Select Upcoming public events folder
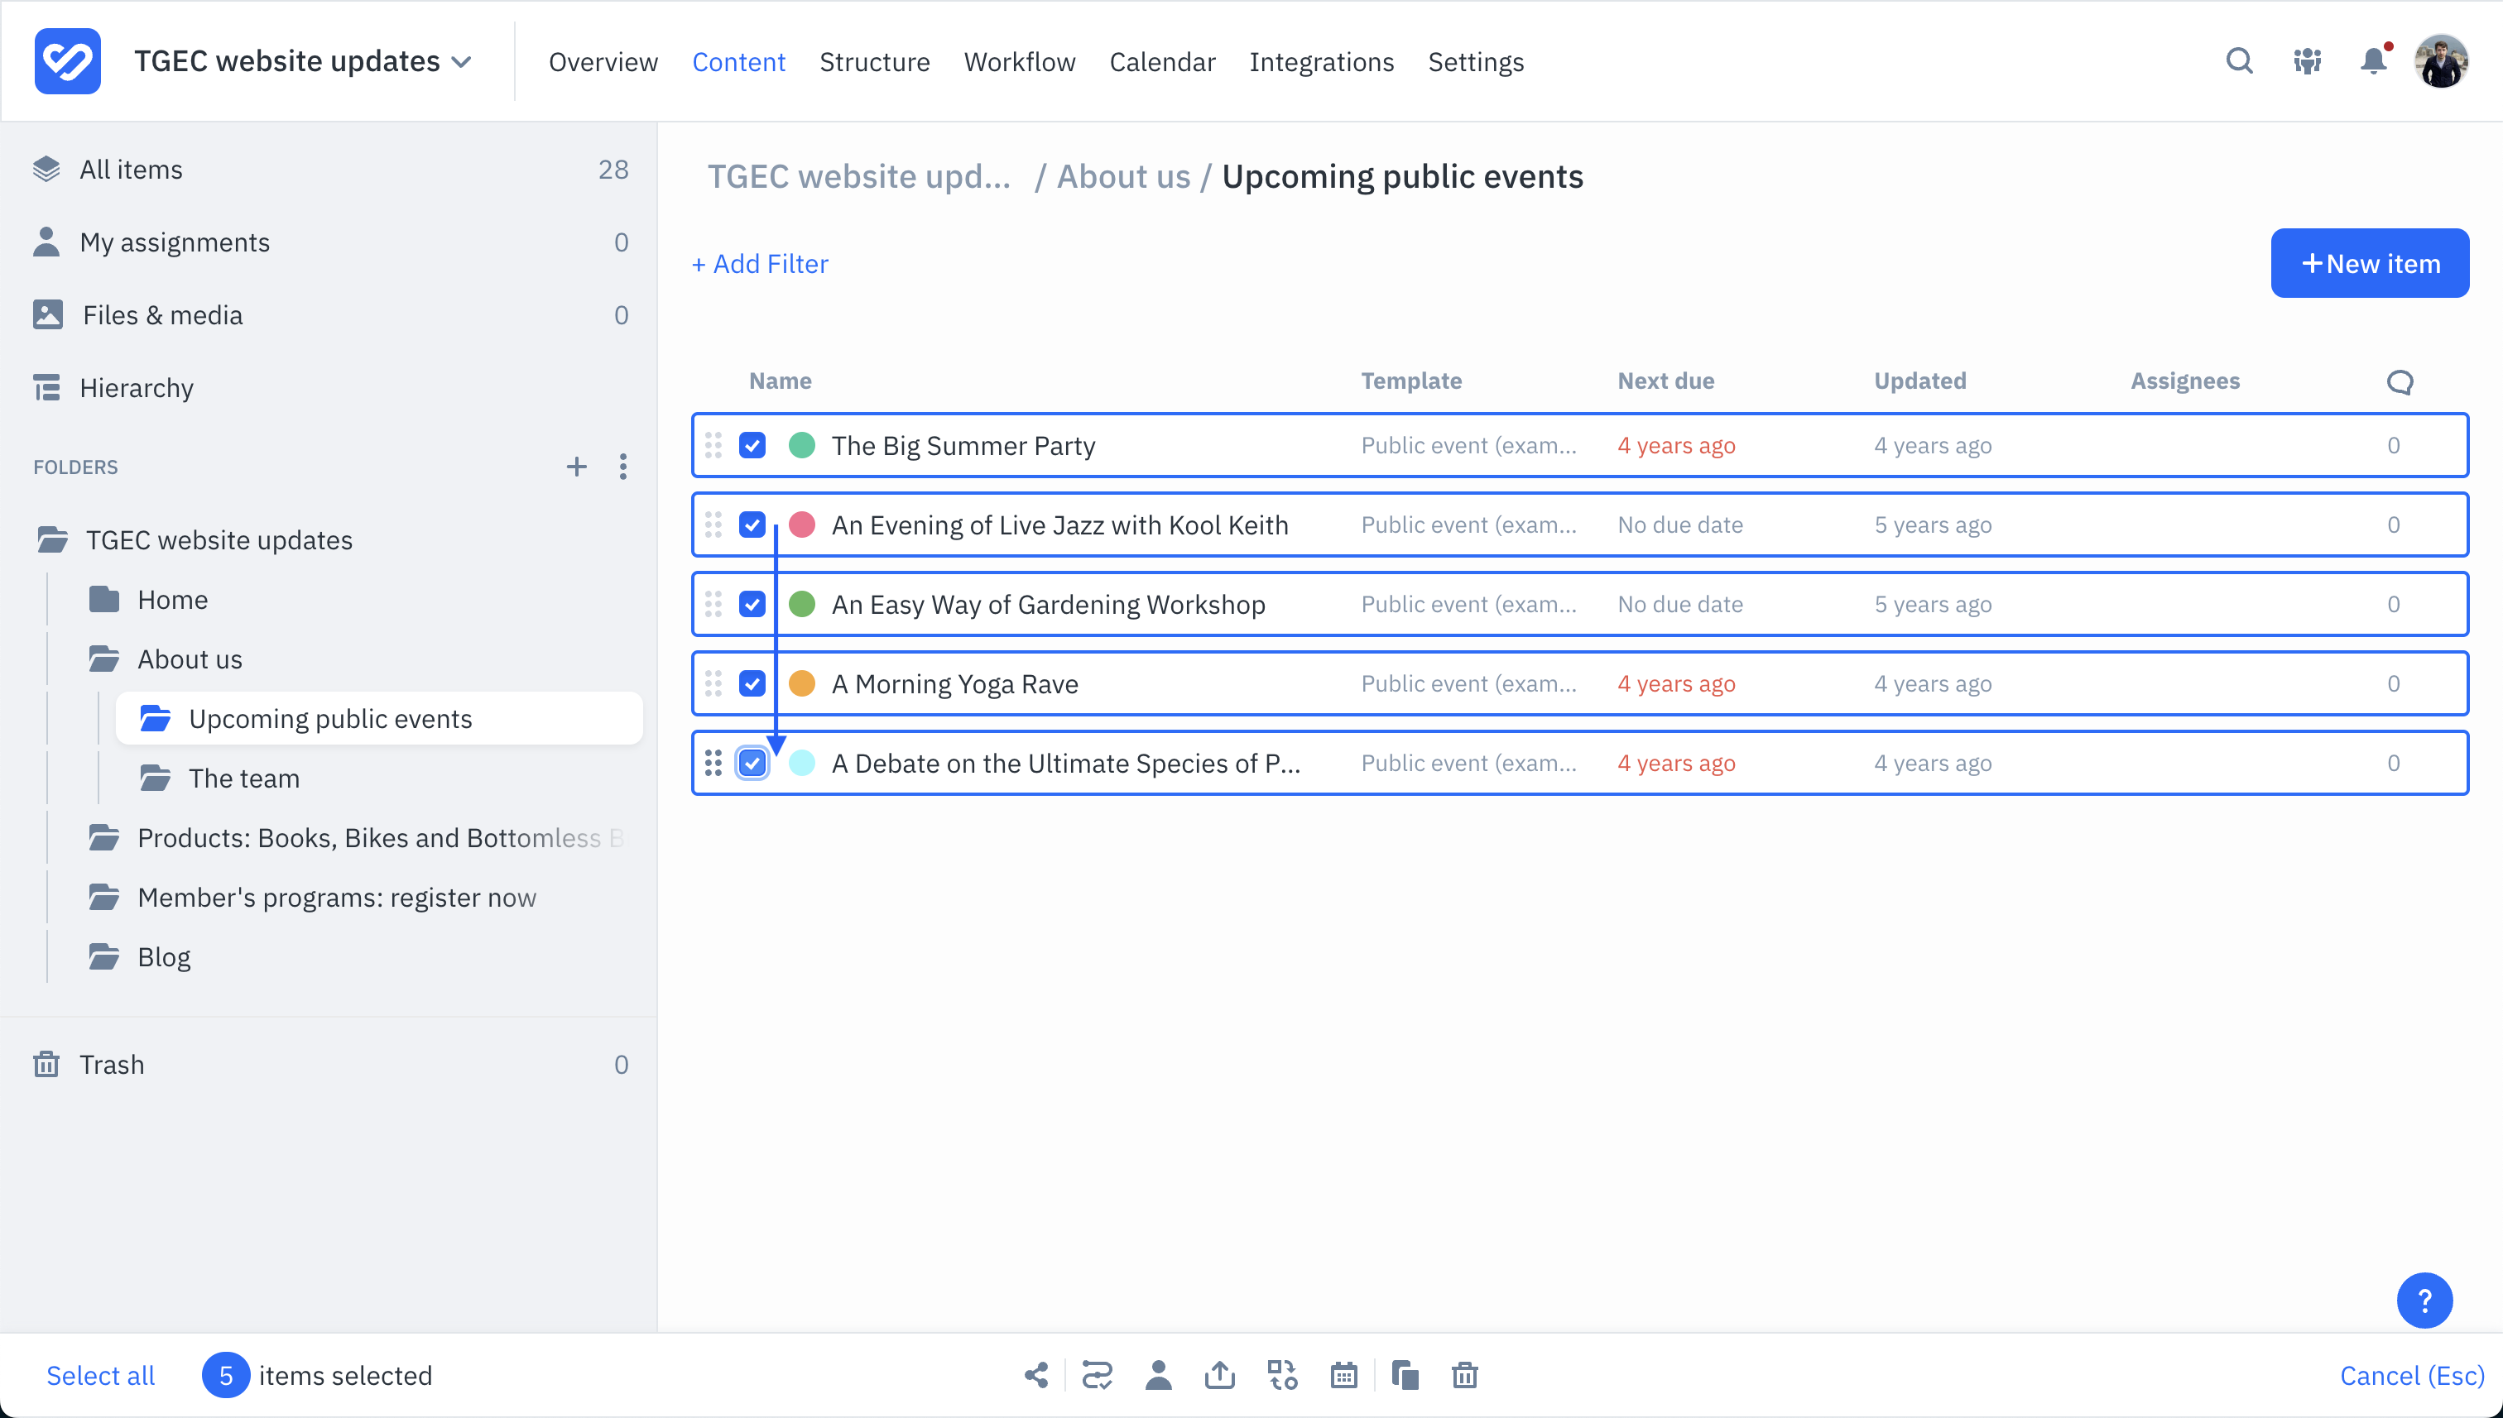This screenshot has width=2503, height=1418. click(x=379, y=719)
